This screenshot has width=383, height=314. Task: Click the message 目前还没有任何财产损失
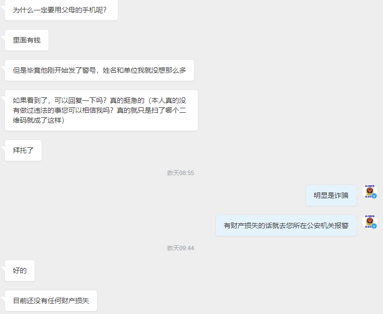coord(51,301)
